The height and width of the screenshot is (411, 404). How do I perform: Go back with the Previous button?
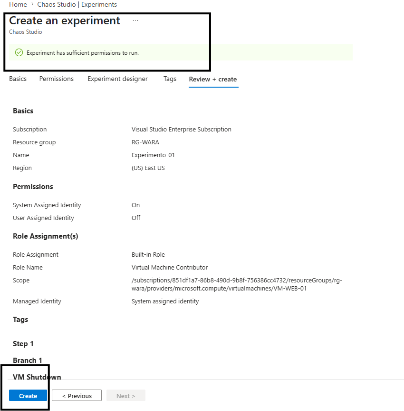[77, 396]
